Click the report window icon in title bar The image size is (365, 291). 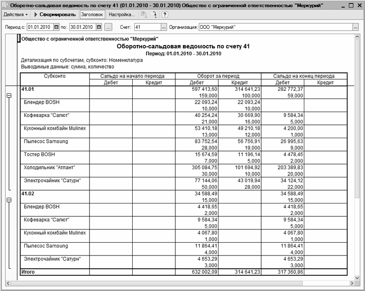click(x=5, y=5)
